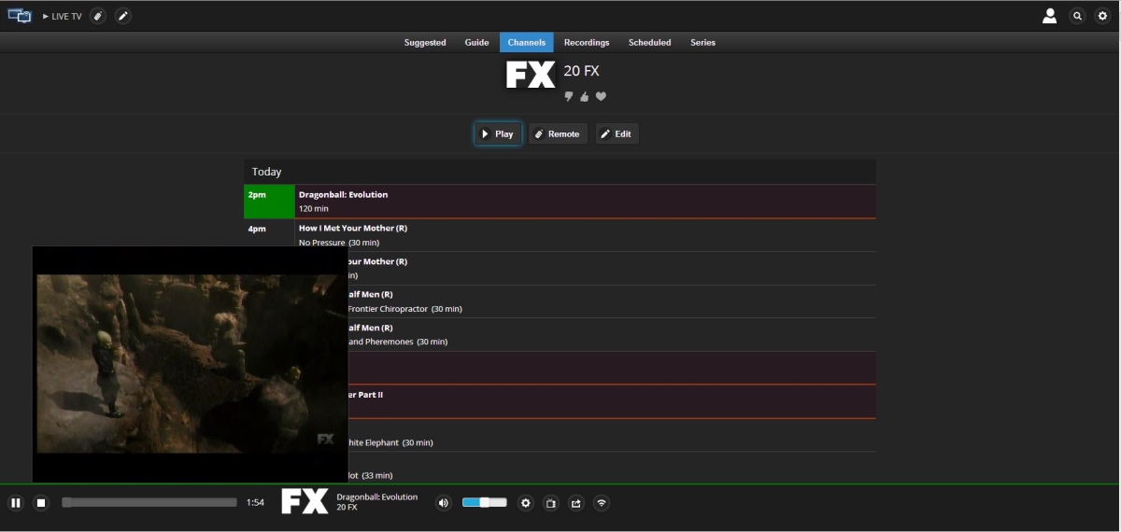Seek on the playback progress bar
This screenshot has width=1121, height=532.
click(149, 502)
